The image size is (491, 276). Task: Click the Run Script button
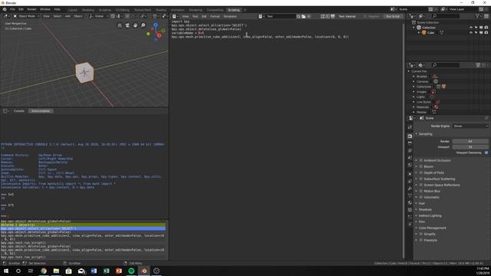click(393, 16)
